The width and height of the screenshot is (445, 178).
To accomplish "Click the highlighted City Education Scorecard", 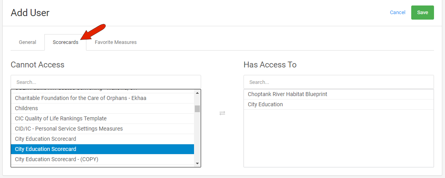I will 46,149.
